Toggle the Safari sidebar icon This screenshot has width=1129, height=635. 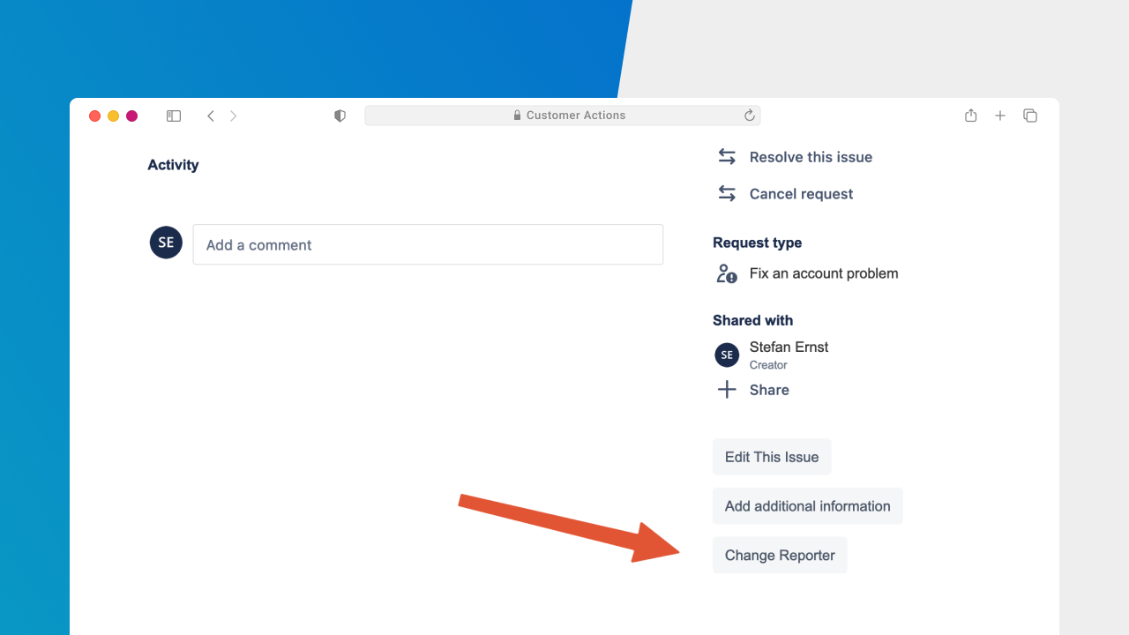(174, 116)
